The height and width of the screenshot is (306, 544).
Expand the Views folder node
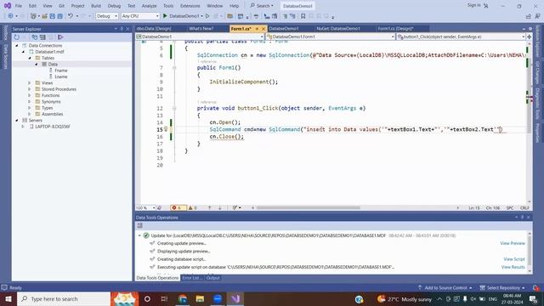30,83
